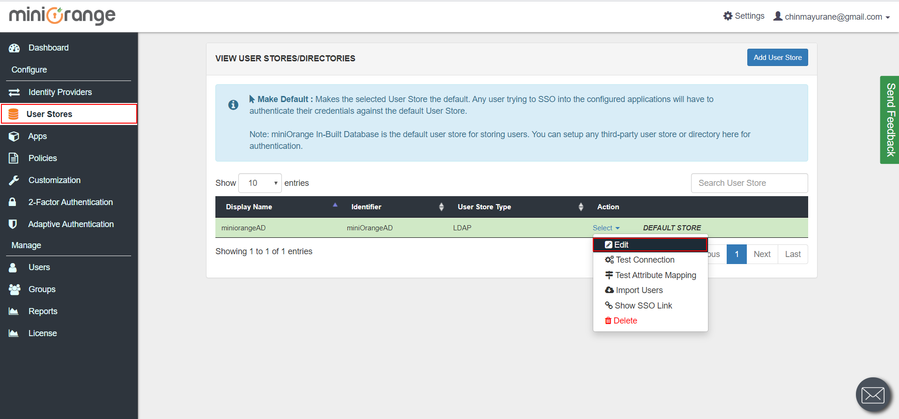Open the Adaptive Authentication sidebar item

click(x=69, y=224)
